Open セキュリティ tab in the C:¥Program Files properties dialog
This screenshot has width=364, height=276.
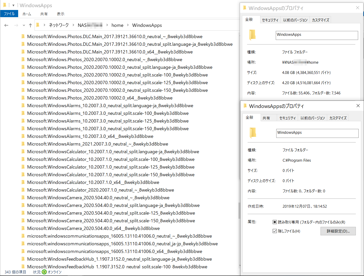(x=288, y=118)
